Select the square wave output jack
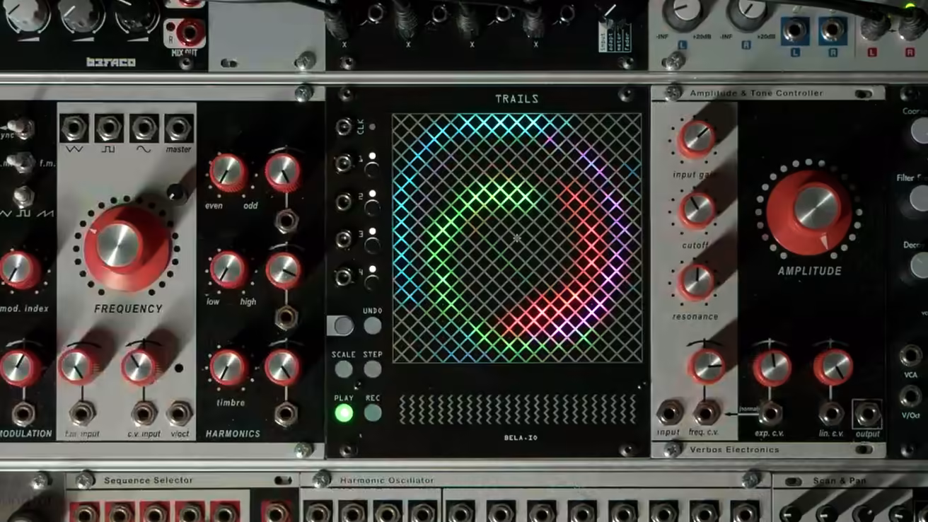This screenshot has width=928, height=522. tap(109, 129)
